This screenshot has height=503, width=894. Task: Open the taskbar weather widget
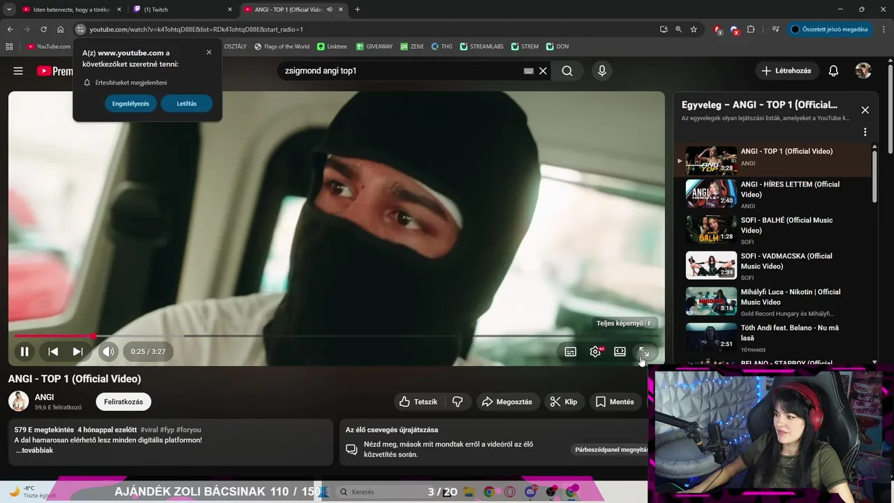coord(31,492)
